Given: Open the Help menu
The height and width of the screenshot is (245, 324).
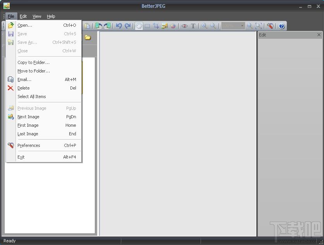Looking at the screenshot, I should pos(51,16).
